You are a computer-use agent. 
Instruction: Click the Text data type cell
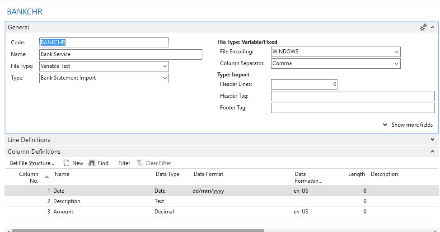[159, 201]
